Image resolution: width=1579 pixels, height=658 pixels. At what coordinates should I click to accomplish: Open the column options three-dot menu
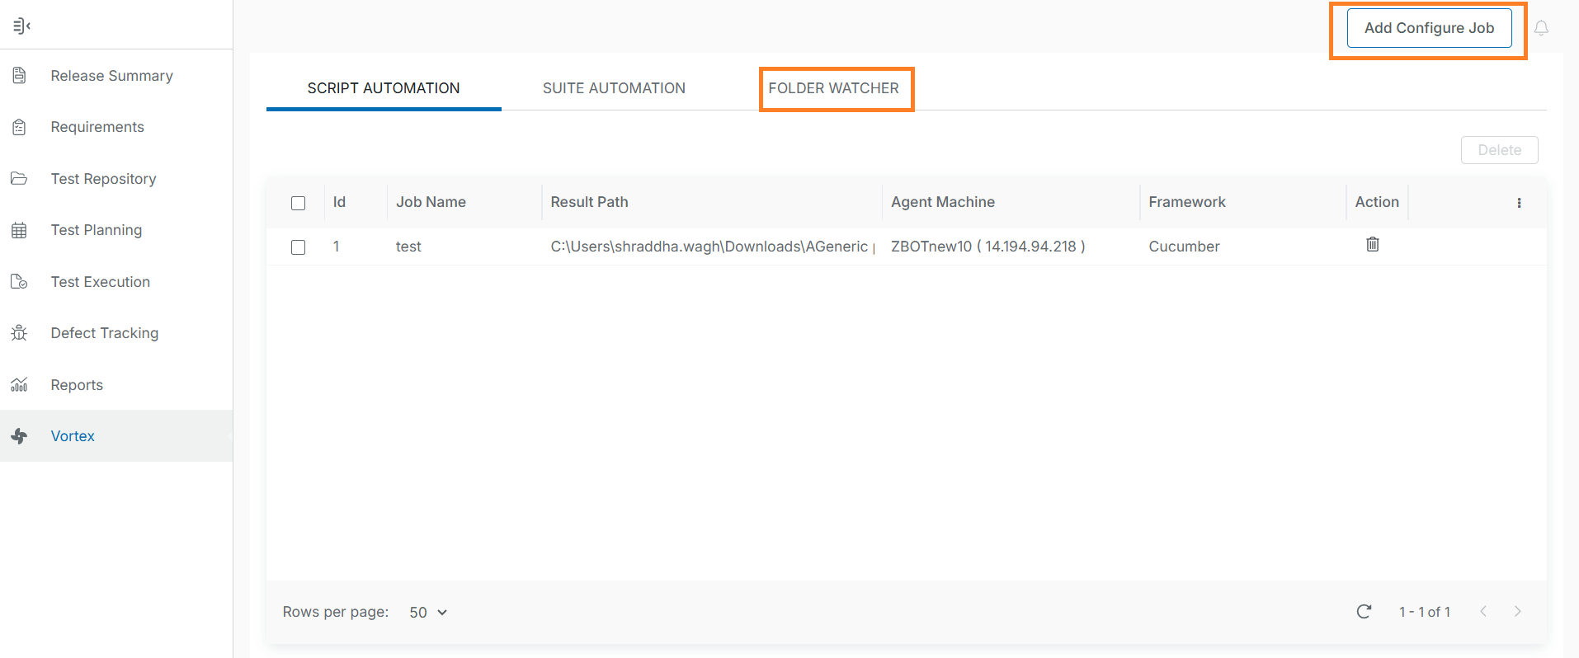[x=1519, y=203]
